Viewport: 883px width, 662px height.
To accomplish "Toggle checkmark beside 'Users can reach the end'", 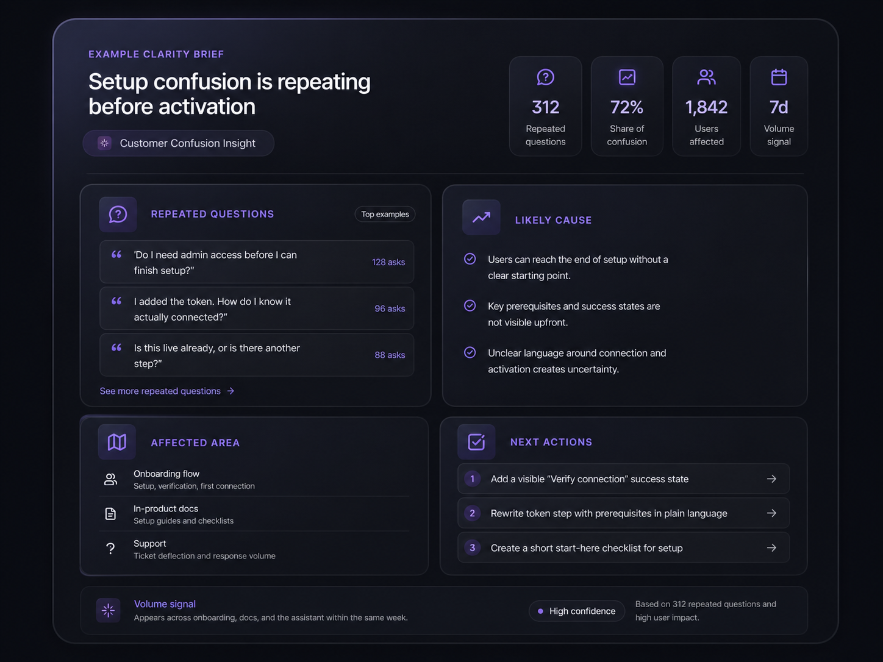I will click(470, 259).
